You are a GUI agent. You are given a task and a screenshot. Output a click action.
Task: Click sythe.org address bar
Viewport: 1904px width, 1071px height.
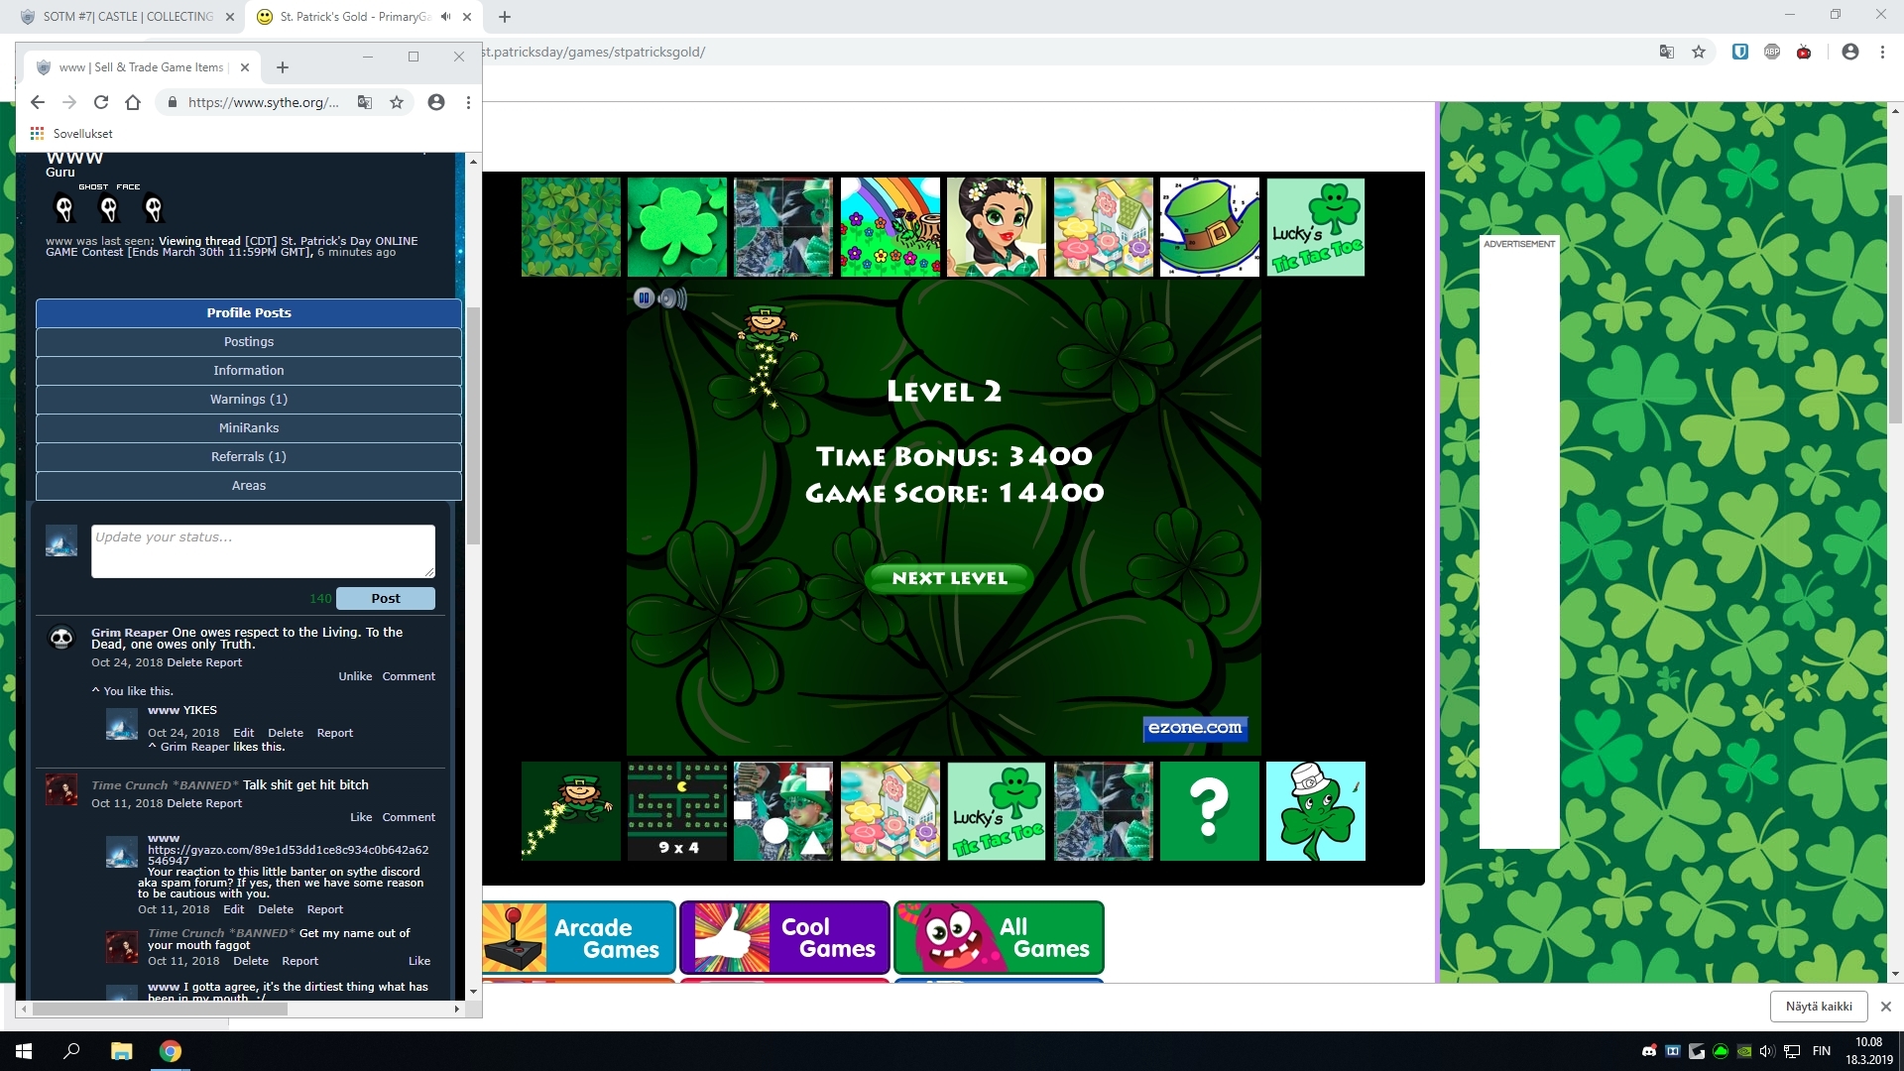tap(263, 102)
